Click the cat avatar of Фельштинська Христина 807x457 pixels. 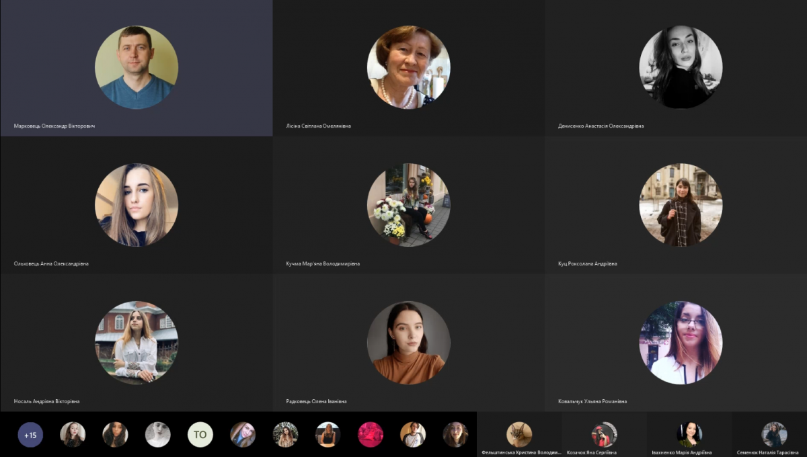(519, 435)
